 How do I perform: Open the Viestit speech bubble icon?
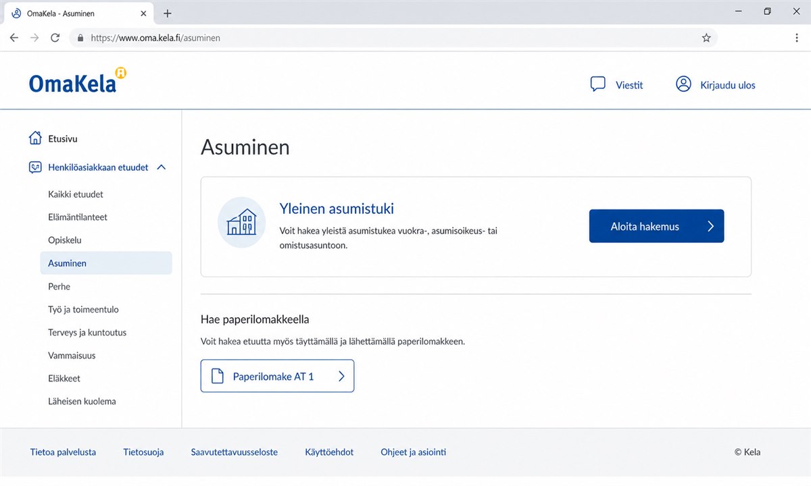point(597,84)
